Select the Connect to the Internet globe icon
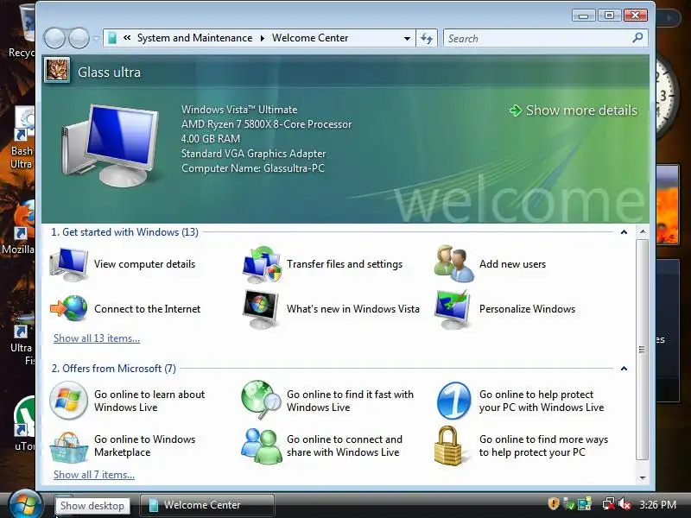 [x=69, y=308]
